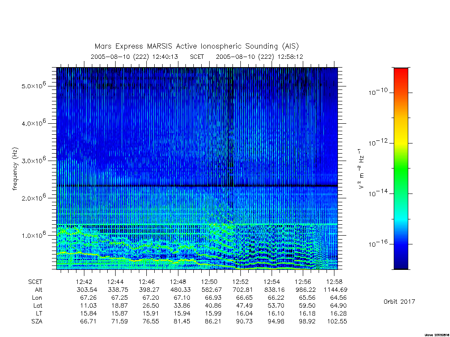This screenshot has width=450, height=337.
Task: Click the SCET time value 12:44
Action: (116, 282)
